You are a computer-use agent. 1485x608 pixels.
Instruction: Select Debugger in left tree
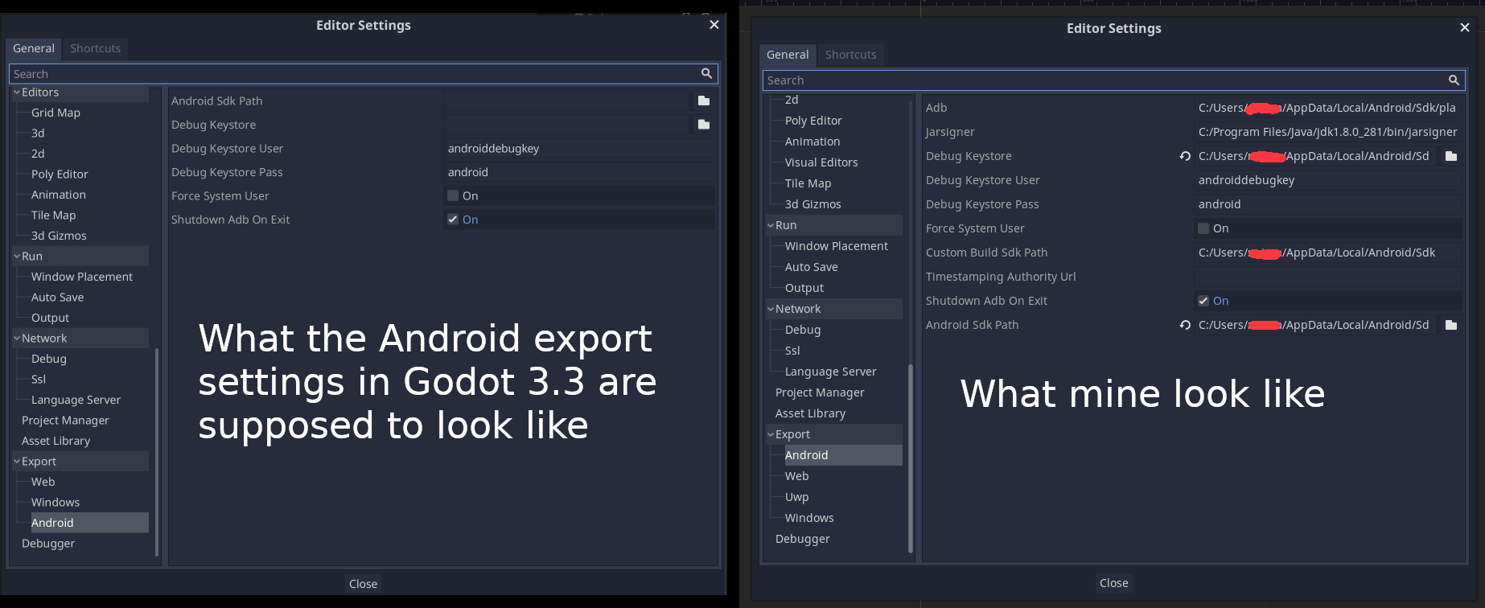48,543
